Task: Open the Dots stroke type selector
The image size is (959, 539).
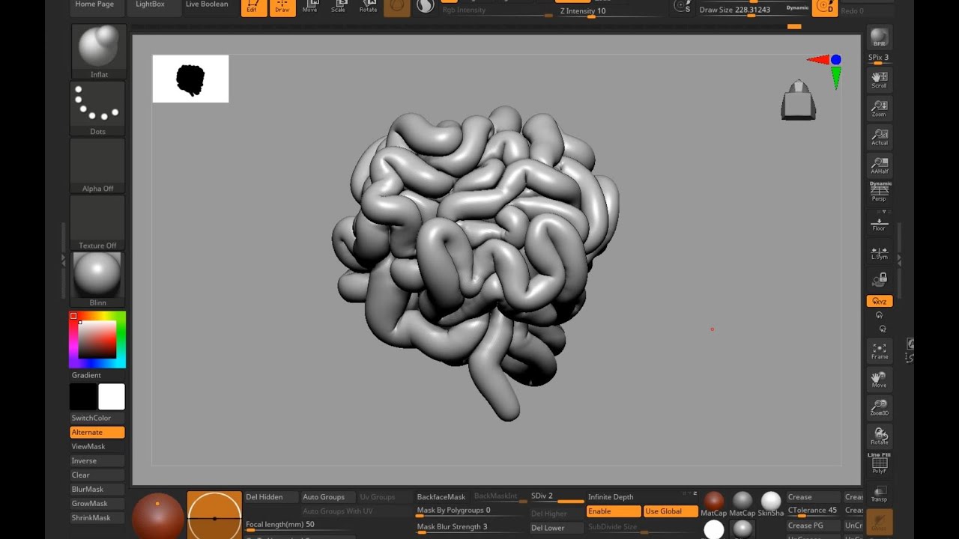Action: tap(98, 109)
